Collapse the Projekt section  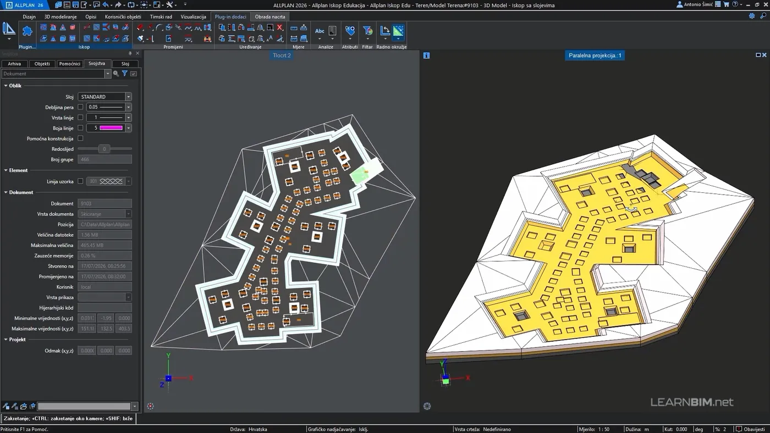coord(5,340)
